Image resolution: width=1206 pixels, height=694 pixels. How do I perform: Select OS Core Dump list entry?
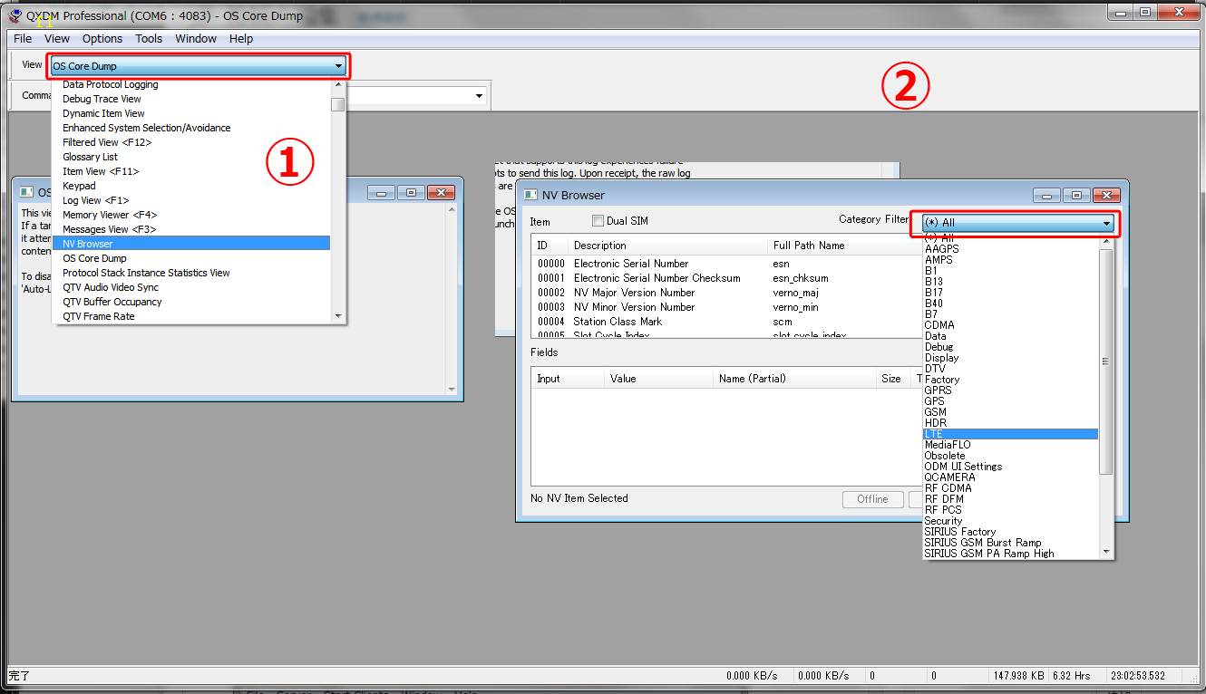point(94,258)
